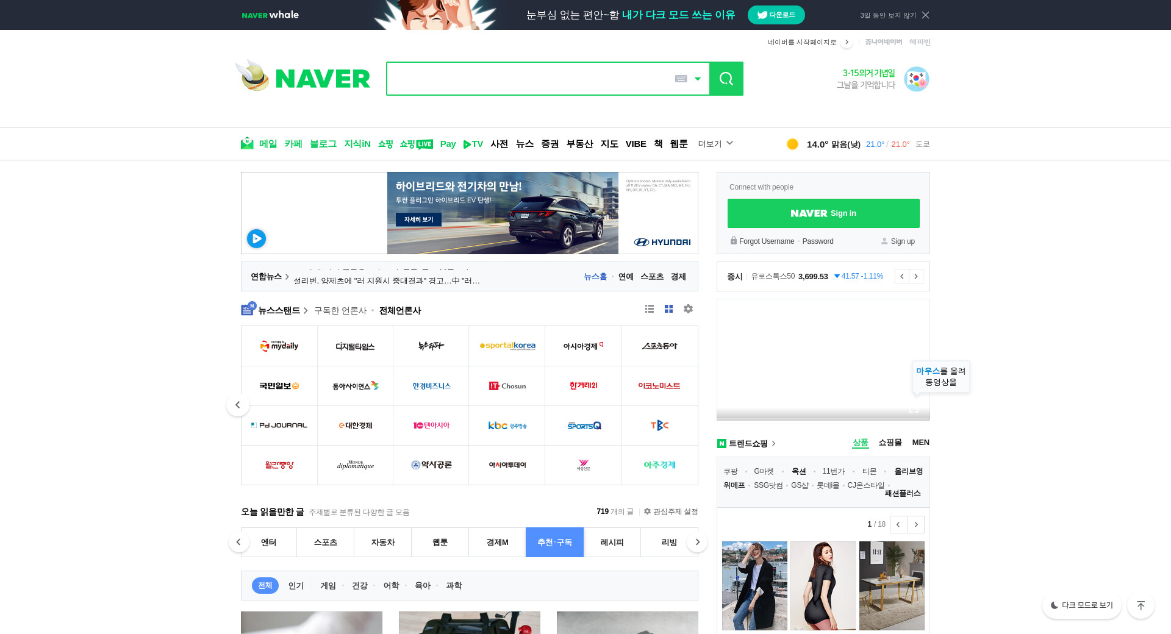
Task: Click the yellow sun weather icon
Action: (792, 144)
